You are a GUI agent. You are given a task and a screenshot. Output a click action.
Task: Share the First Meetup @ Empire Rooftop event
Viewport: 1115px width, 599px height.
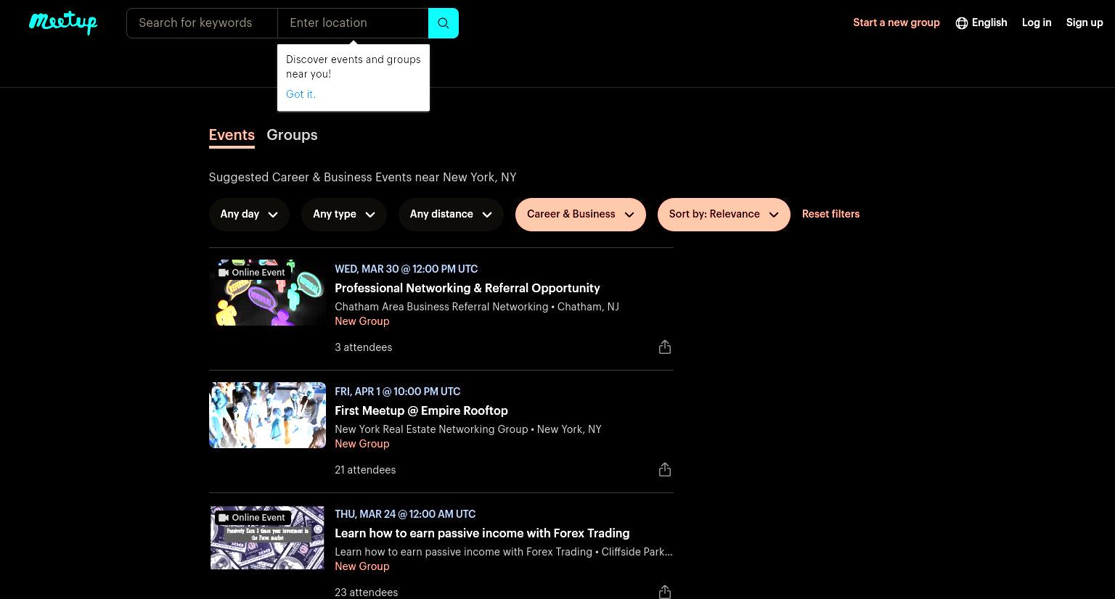click(x=664, y=470)
